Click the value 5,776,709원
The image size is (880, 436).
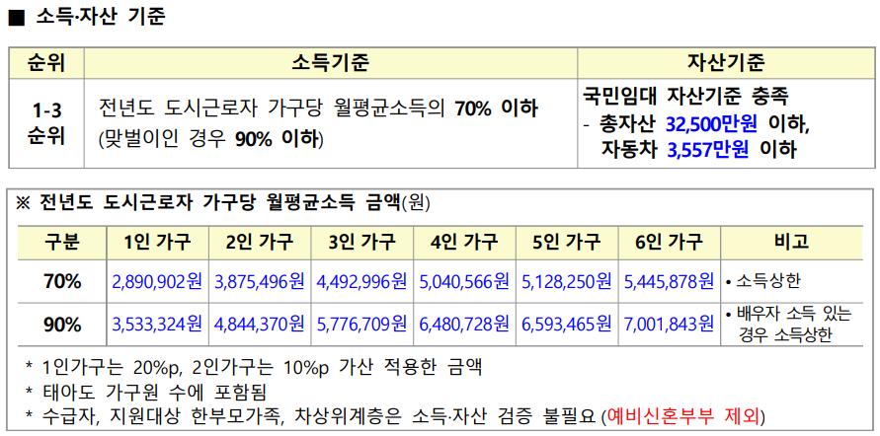[362, 325]
